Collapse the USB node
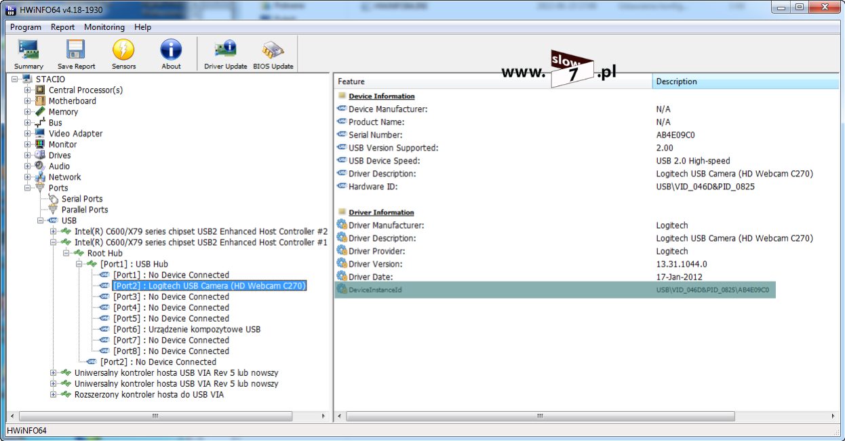 click(x=41, y=220)
